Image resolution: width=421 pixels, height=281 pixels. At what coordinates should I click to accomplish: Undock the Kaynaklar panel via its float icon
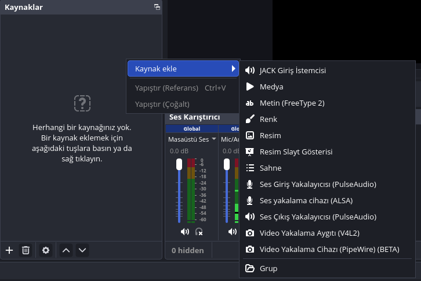pos(157,7)
